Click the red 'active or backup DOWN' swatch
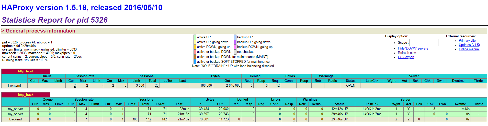The width and height of the screenshot is (488, 126). [195, 52]
